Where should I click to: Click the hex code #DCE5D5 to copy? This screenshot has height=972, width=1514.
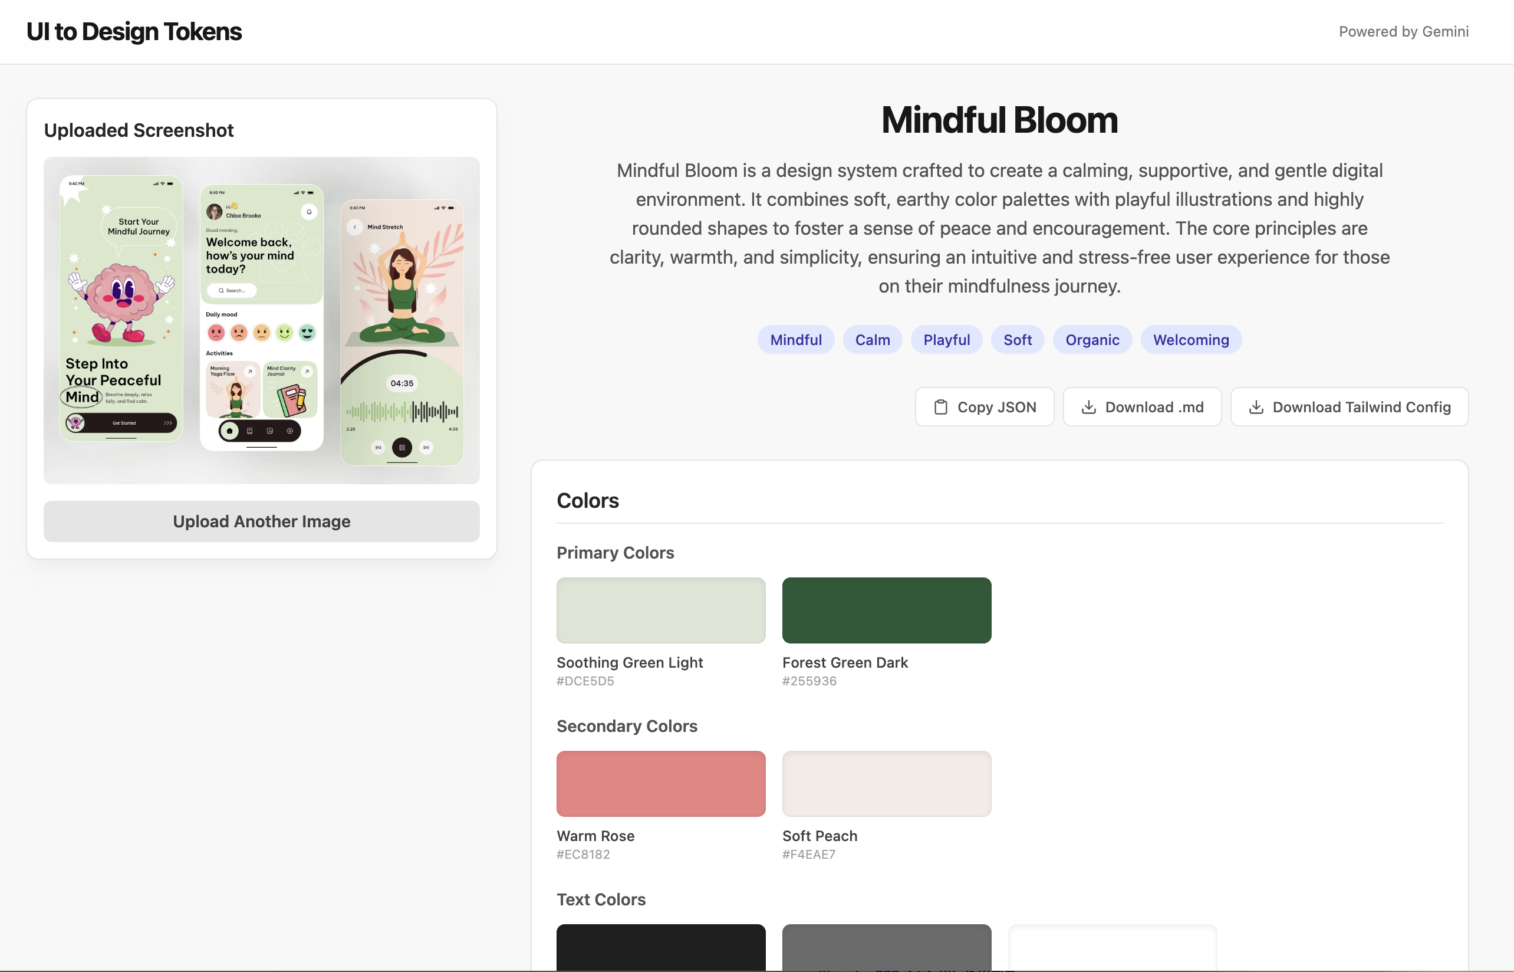click(x=585, y=681)
